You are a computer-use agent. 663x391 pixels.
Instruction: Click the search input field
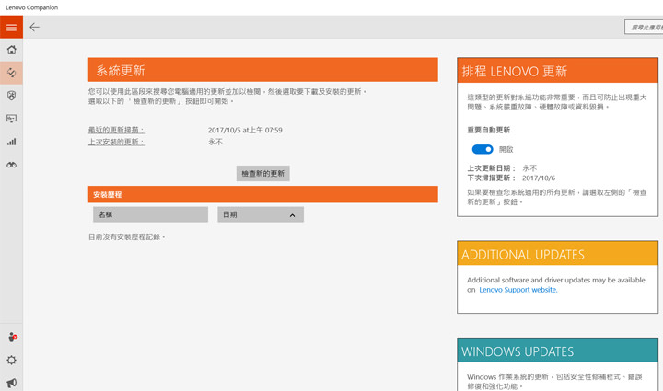(x=644, y=28)
